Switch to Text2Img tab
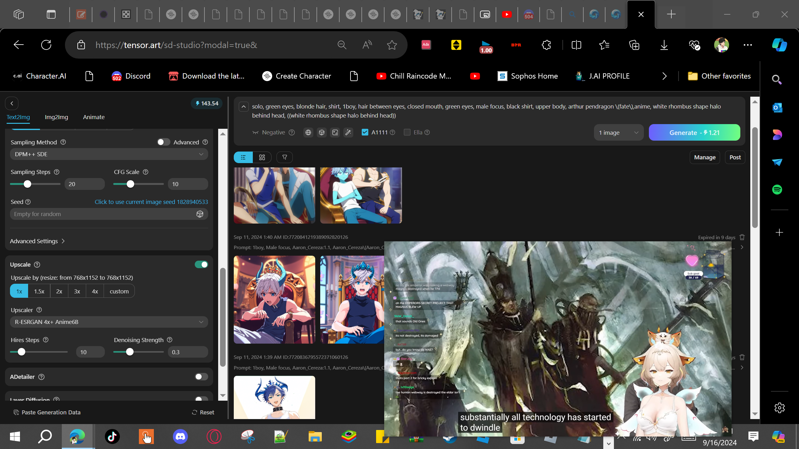The width and height of the screenshot is (799, 449). point(18,117)
